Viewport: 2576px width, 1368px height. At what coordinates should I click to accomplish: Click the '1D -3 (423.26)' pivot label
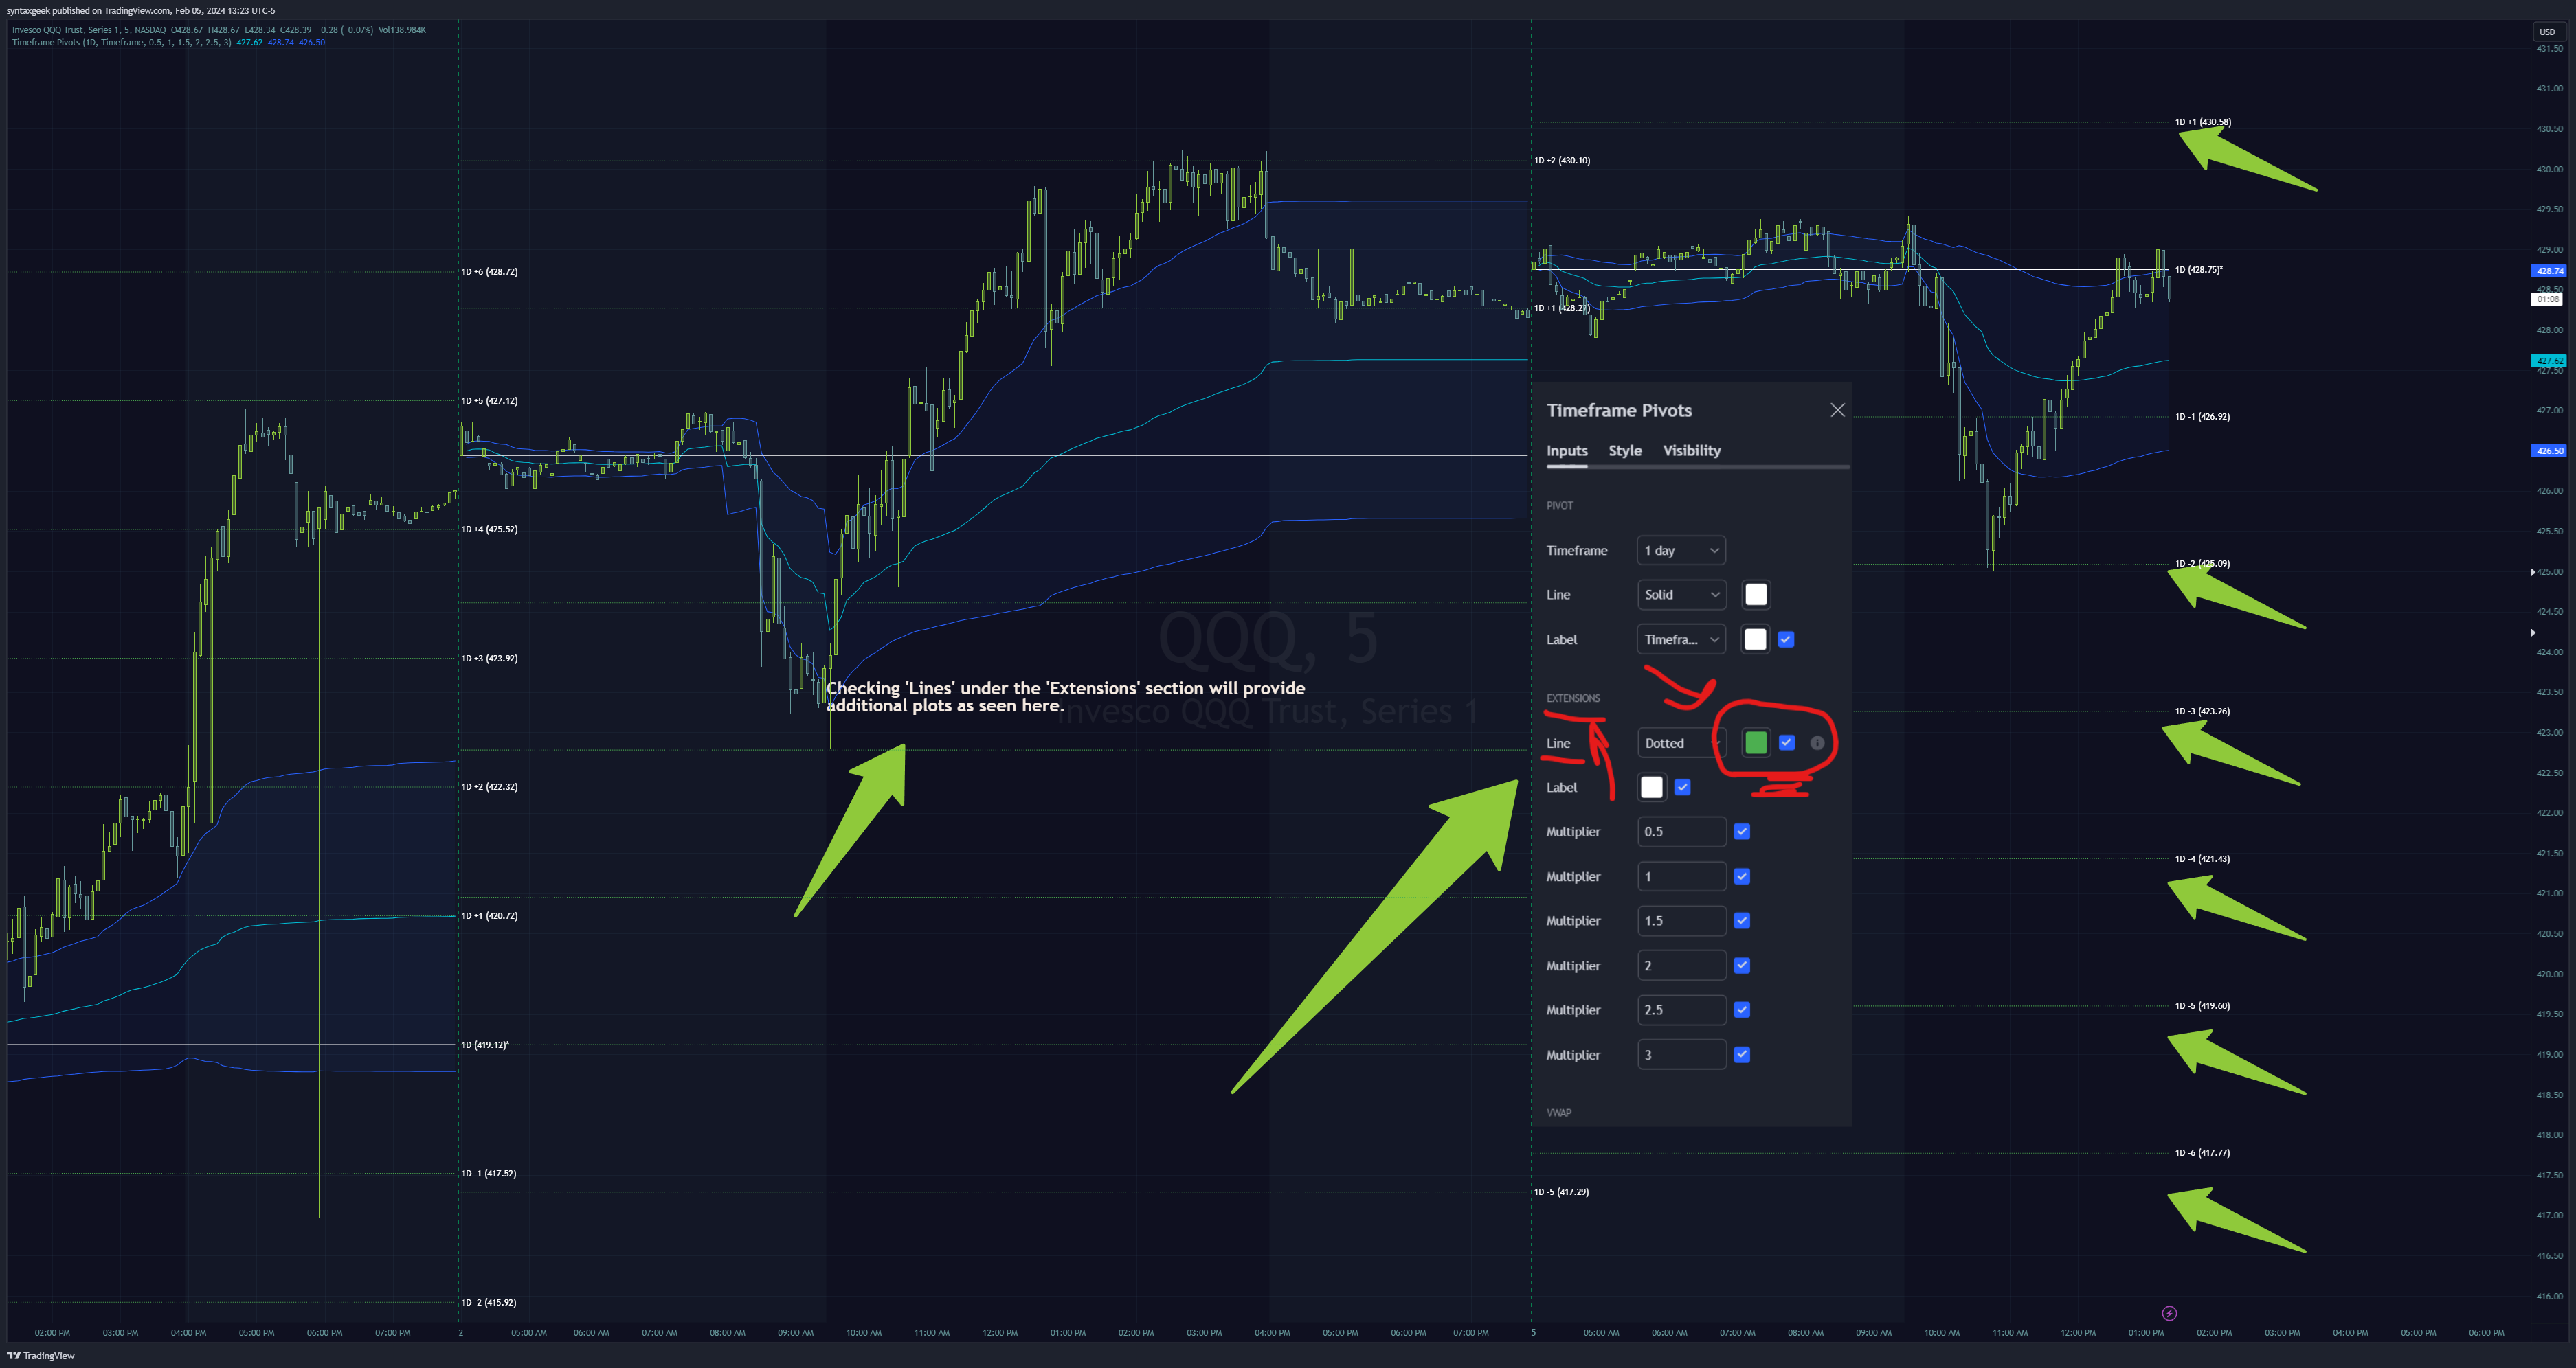coord(2202,711)
